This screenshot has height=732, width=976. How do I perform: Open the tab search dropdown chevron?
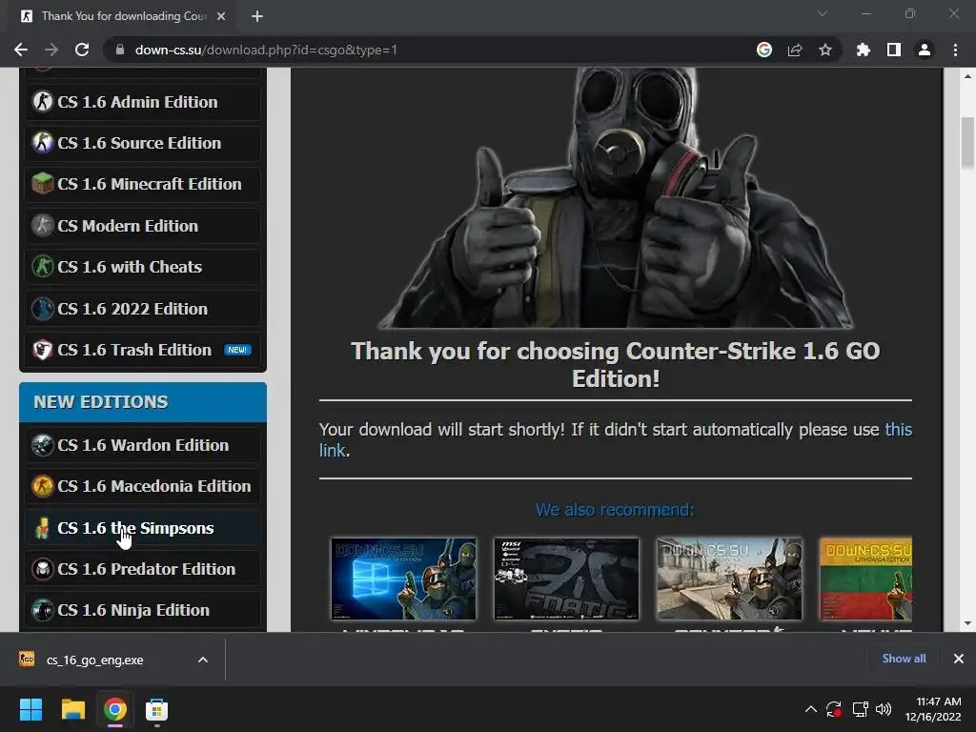pyautogui.click(x=823, y=13)
